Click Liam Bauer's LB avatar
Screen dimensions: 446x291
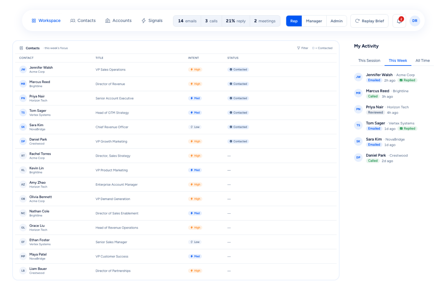point(23,271)
